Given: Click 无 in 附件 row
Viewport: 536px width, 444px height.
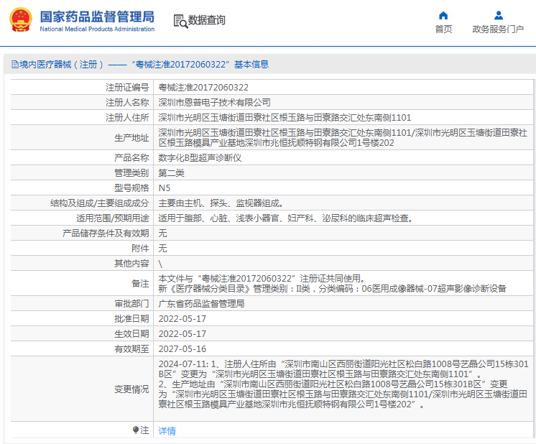Looking at the screenshot, I should [162, 249].
